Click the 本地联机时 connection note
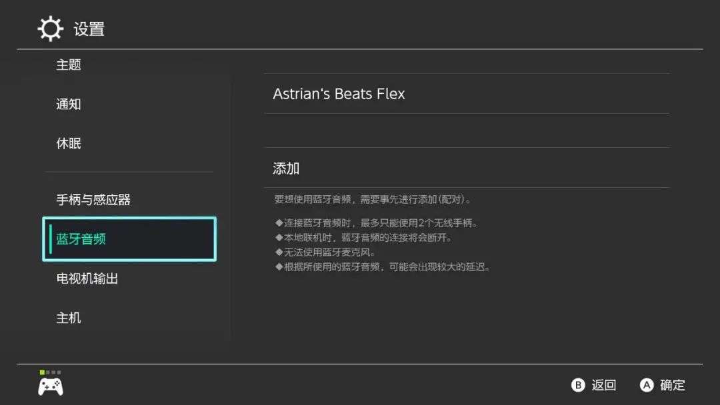Viewport: 720px width, 405px height. coord(363,238)
